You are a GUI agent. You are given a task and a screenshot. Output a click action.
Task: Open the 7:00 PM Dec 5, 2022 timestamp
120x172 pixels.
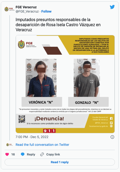[32, 137]
